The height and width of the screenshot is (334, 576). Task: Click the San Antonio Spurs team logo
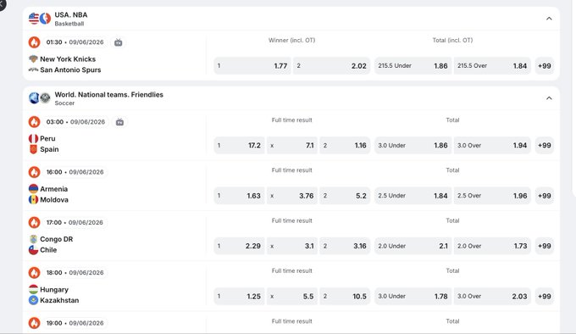pos(33,70)
